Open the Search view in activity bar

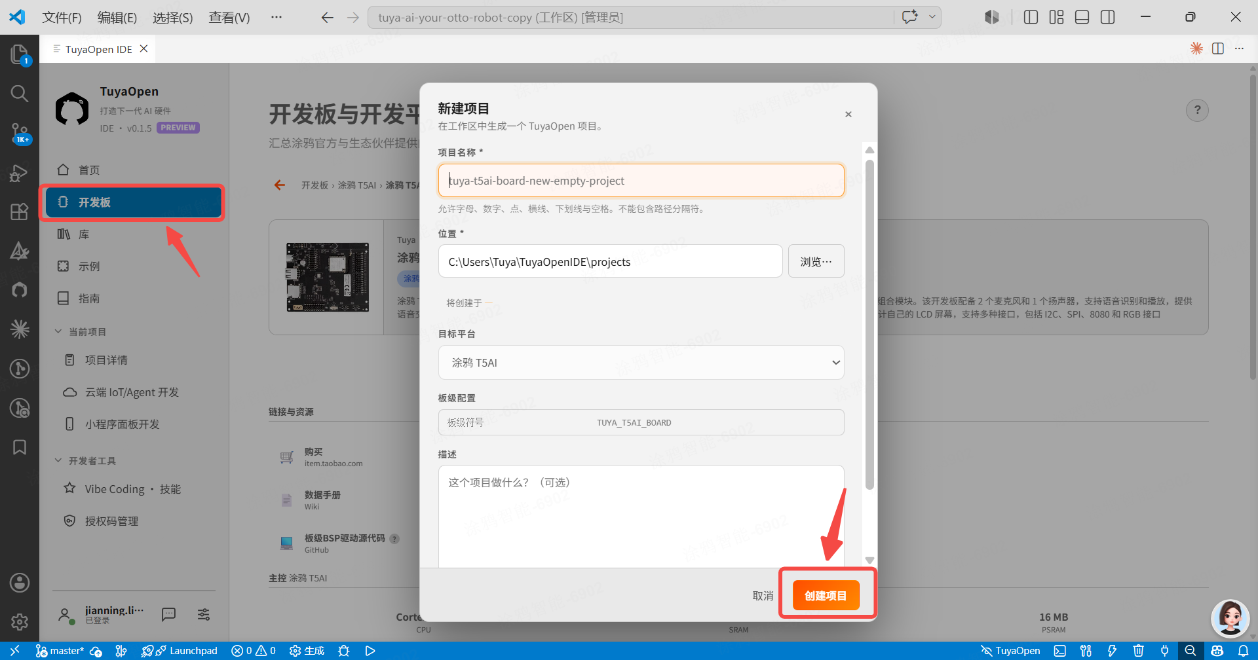[20, 94]
